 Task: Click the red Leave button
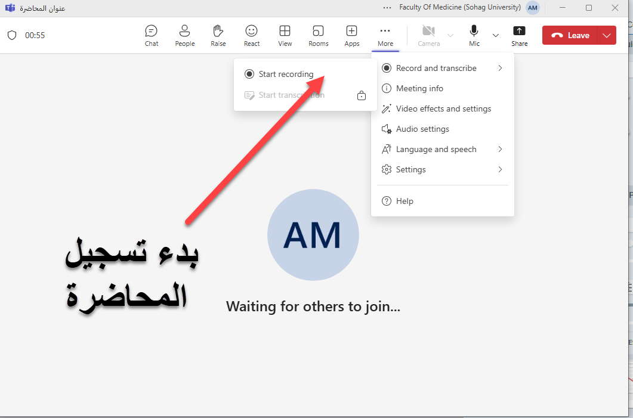tap(570, 35)
